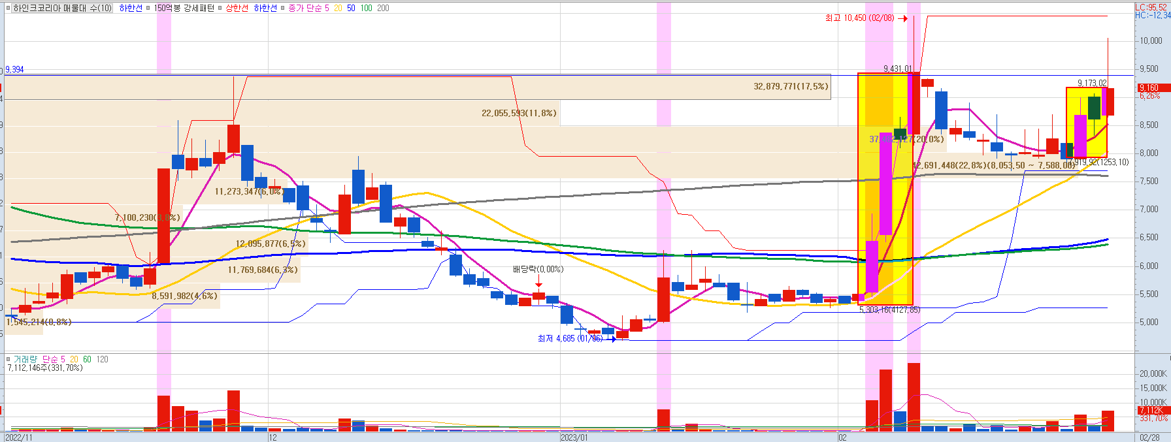Click the 10,000 price axis label

point(1151,40)
